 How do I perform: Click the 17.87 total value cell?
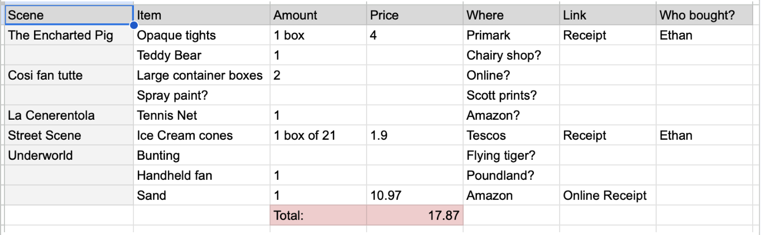(415, 216)
